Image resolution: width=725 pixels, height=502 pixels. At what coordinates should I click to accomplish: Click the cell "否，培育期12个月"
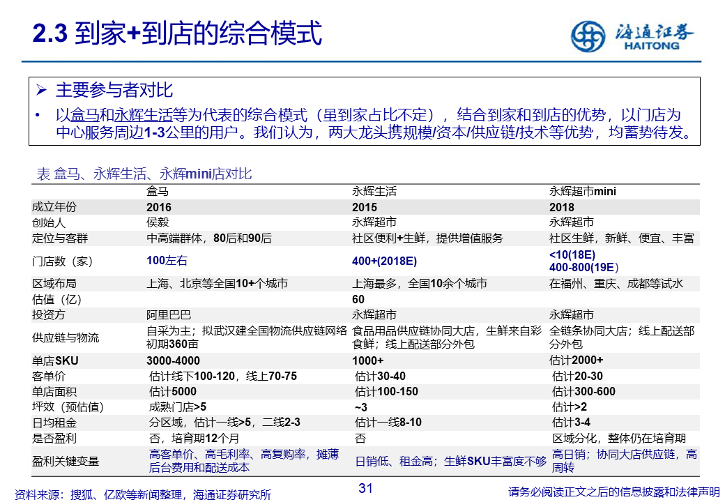click(194, 439)
